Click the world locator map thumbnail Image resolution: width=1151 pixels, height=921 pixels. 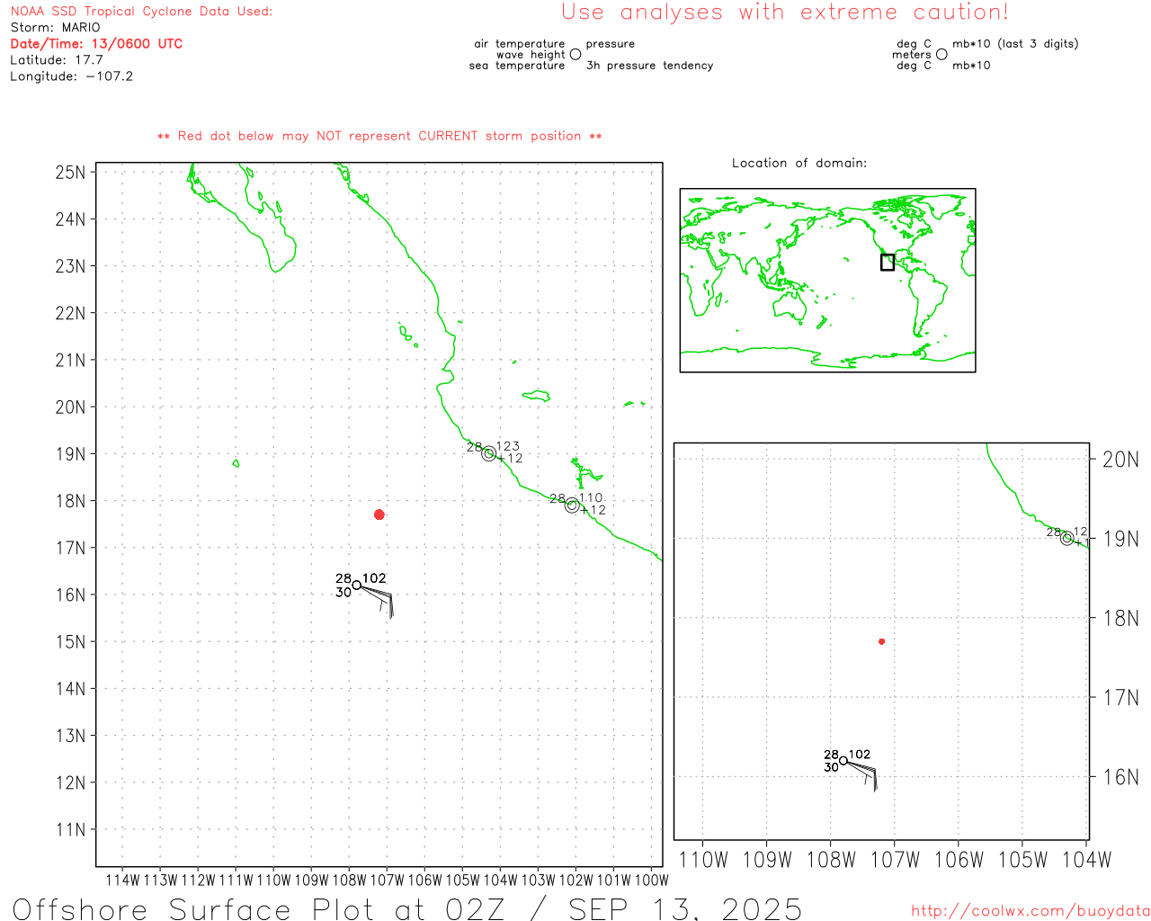(x=827, y=281)
